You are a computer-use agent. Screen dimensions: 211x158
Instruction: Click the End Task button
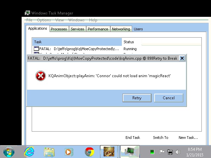pyautogui.click(x=133, y=138)
